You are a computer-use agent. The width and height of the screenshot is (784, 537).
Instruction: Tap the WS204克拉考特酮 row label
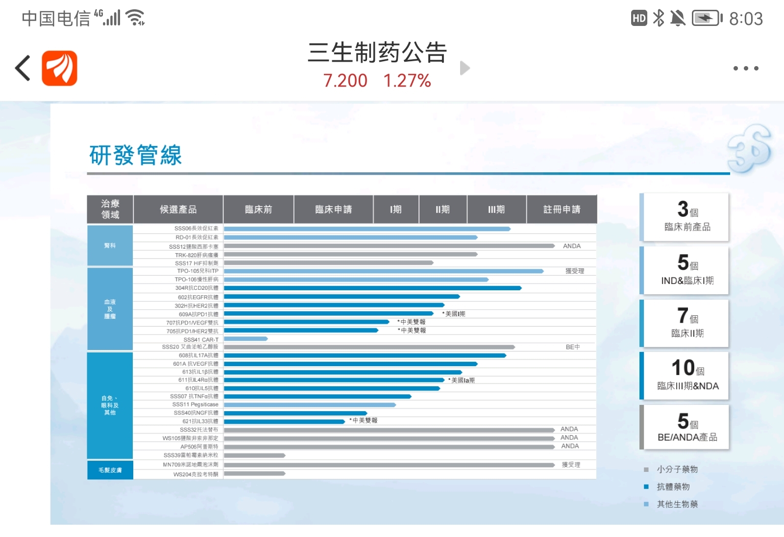click(x=196, y=474)
